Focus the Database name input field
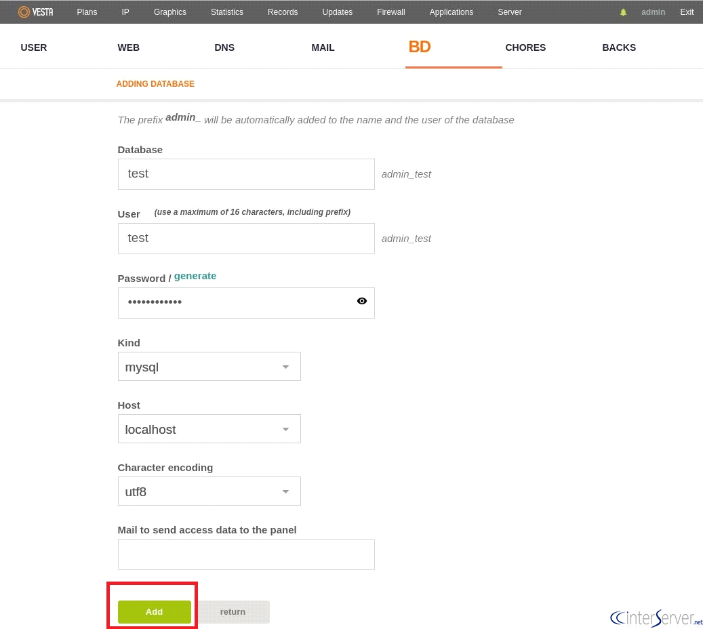Viewport: 703px width, 629px height. pos(246,174)
